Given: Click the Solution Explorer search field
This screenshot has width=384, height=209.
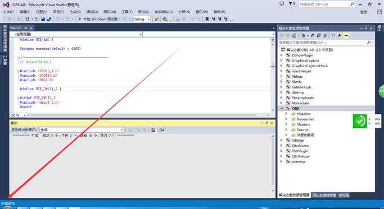Looking at the screenshot, I should [x=323, y=43].
